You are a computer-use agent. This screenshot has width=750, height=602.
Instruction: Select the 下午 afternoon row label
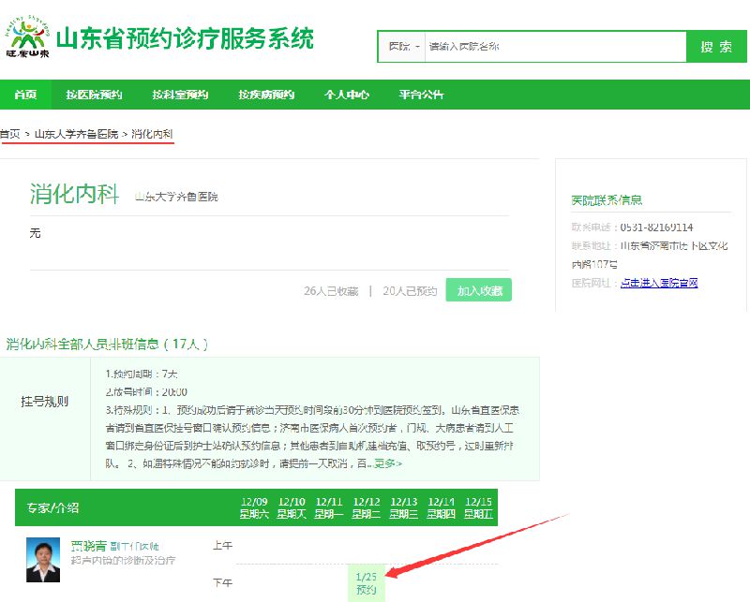coord(222,583)
